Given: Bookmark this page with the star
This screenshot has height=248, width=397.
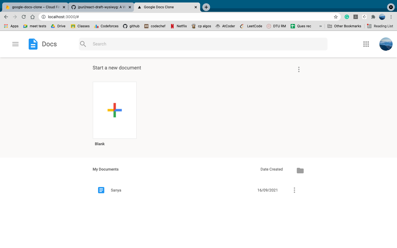Looking at the screenshot, I should click(x=336, y=17).
